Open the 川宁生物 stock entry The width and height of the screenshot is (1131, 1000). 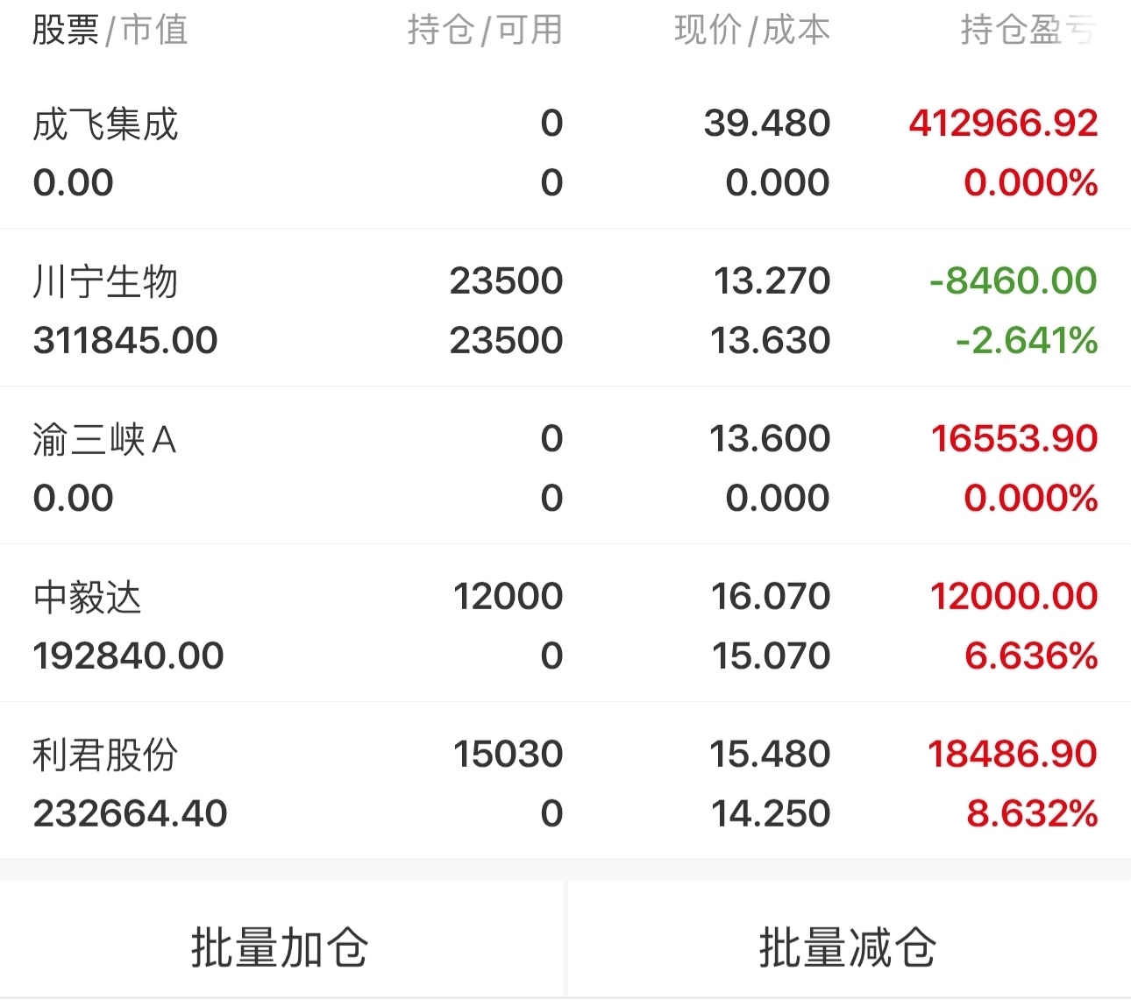(x=105, y=282)
